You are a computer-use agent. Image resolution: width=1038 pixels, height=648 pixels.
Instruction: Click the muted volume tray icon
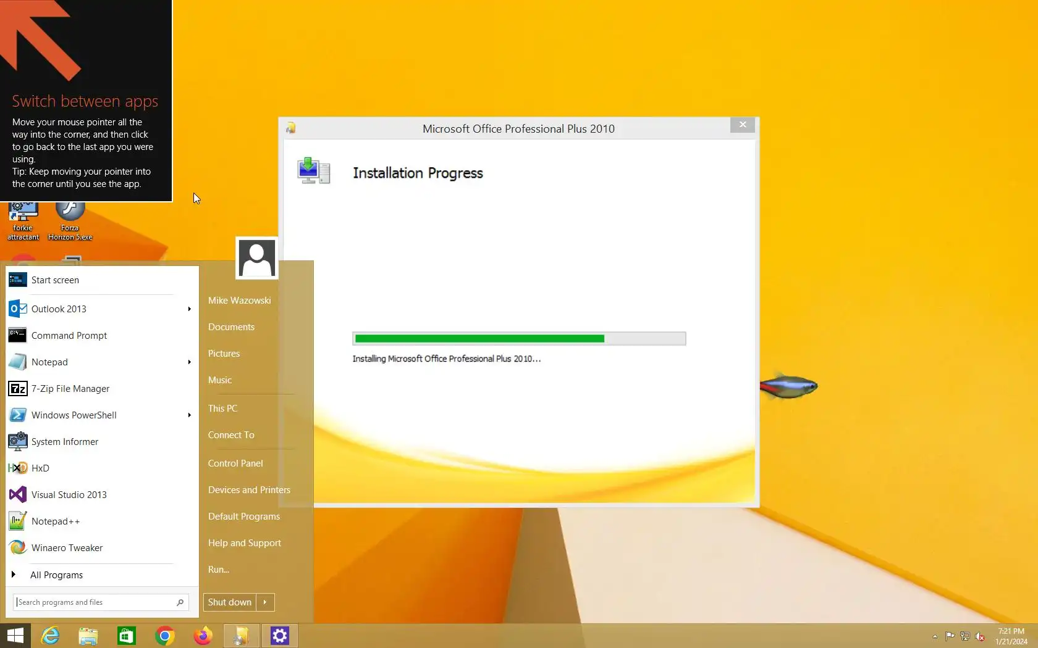[980, 636]
